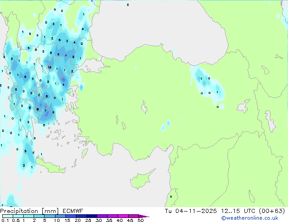Image resolution: width=288 pixels, height=222 pixels.
Task: Select the '0.5' legend scale label
Action: 16,220
